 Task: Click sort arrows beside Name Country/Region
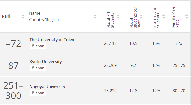pos(95,16)
